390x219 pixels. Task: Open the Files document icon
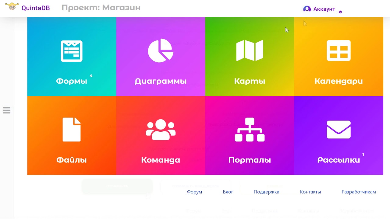pos(72,130)
